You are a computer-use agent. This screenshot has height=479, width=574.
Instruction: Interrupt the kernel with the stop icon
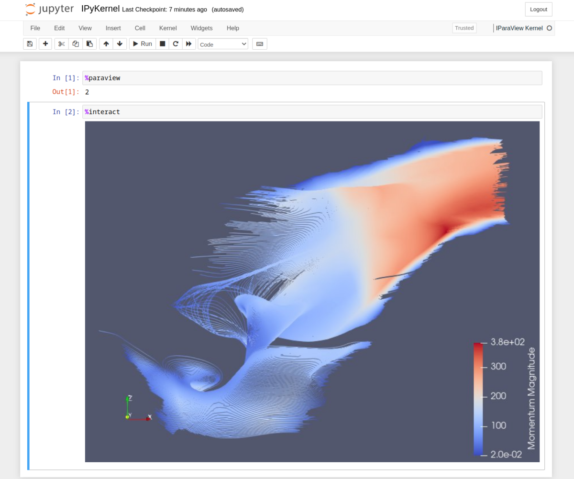(162, 44)
